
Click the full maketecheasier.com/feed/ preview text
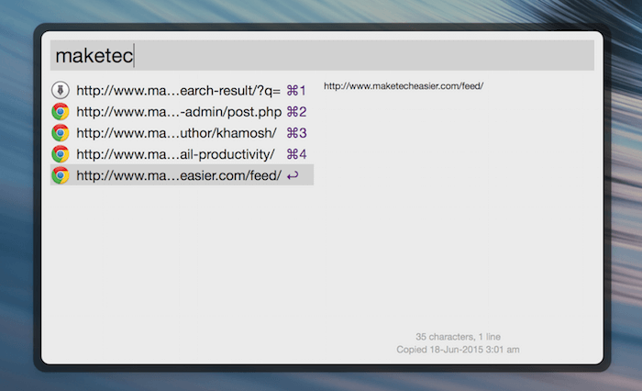[404, 86]
